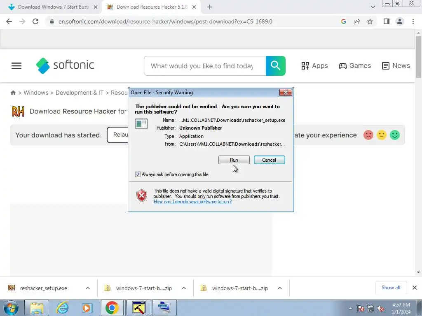Uncheck Always ask before opening this file
This screenshot has width=422, height=316.
coord(138,174)
